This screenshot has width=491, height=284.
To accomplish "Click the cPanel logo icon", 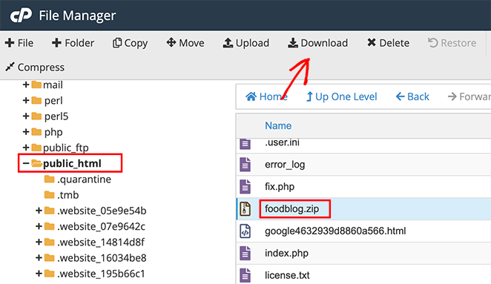I will click(21, 16).
